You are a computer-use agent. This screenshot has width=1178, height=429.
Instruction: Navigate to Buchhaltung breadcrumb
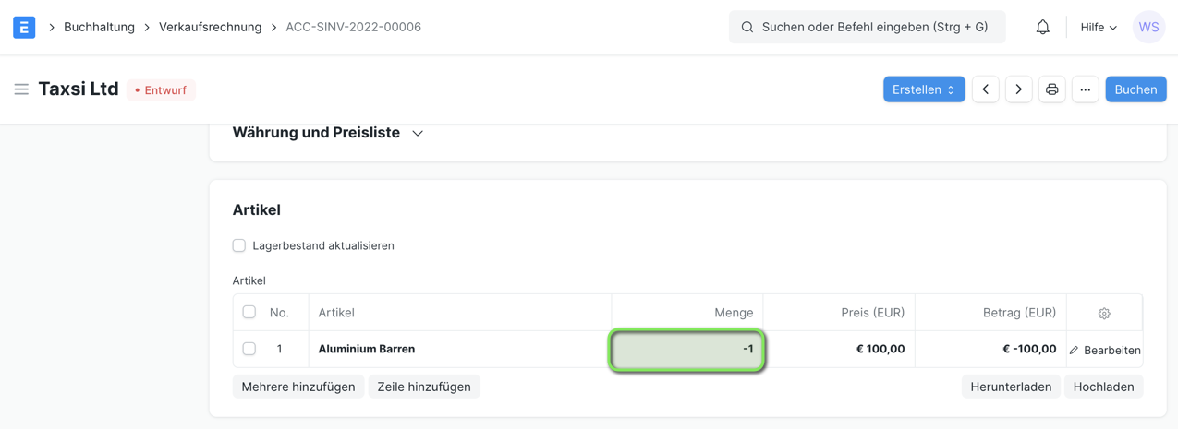point(99,27)
